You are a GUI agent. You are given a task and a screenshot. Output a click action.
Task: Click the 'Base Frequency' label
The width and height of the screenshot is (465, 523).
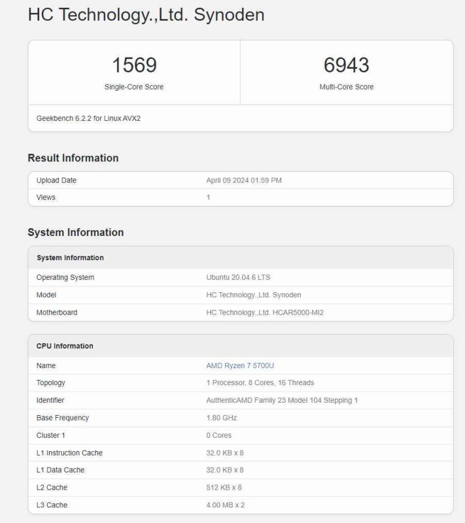tap(63, 418)
